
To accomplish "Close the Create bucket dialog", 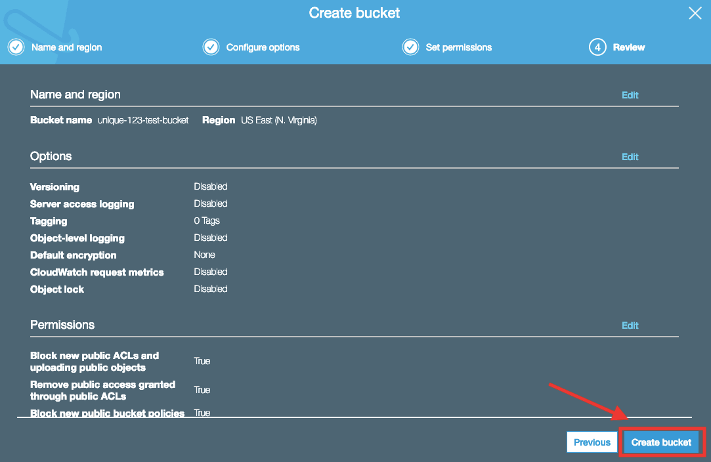I will [695, 13].
